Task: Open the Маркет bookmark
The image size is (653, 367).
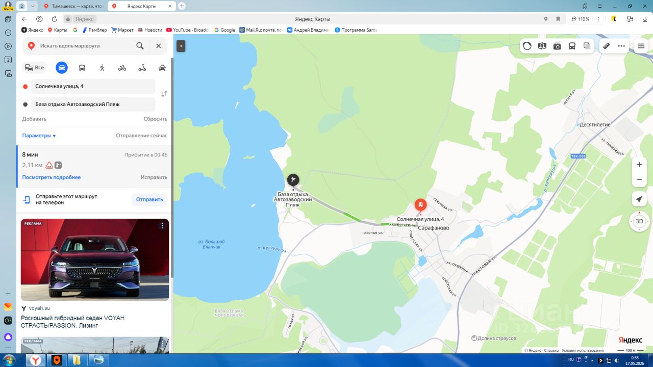Action: tap(122, 30)
